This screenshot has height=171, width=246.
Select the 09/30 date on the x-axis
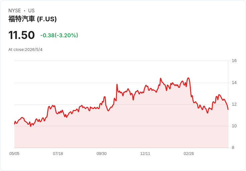pos(102,154)
